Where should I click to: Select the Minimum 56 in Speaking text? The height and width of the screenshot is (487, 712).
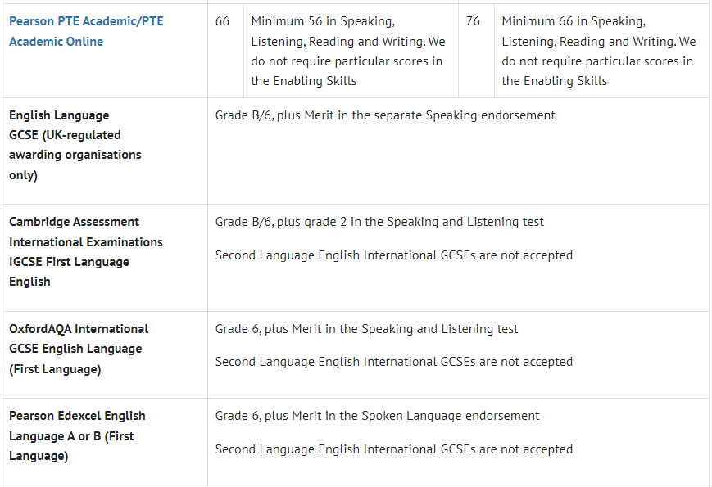click(x=323, y=21)
